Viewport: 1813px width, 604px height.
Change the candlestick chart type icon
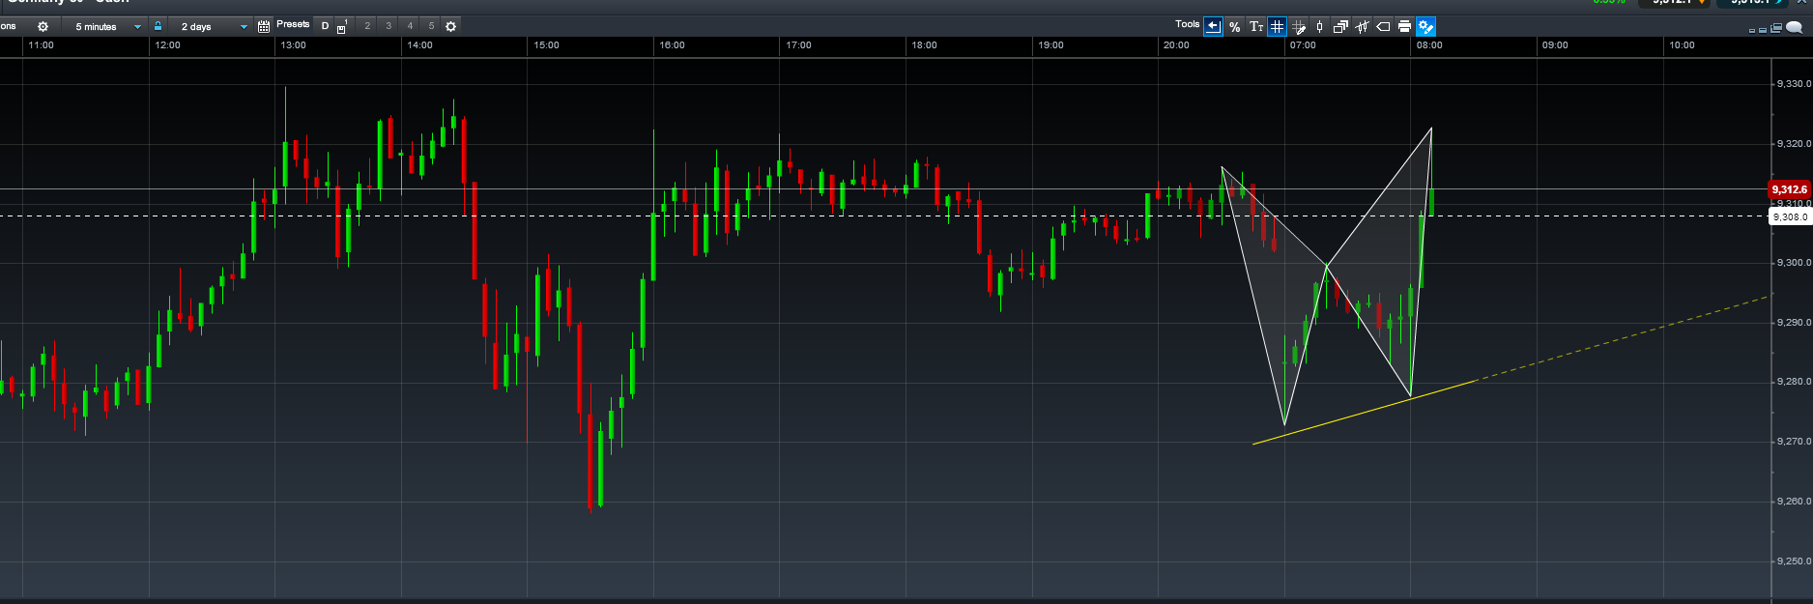point(1319,27)
